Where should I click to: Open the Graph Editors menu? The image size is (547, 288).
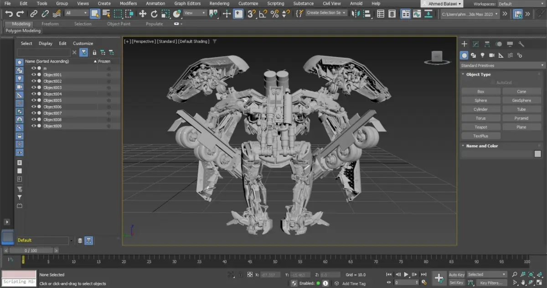pos(187,3)
